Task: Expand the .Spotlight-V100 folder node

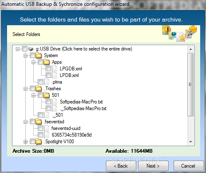Action: click(25, 142)
